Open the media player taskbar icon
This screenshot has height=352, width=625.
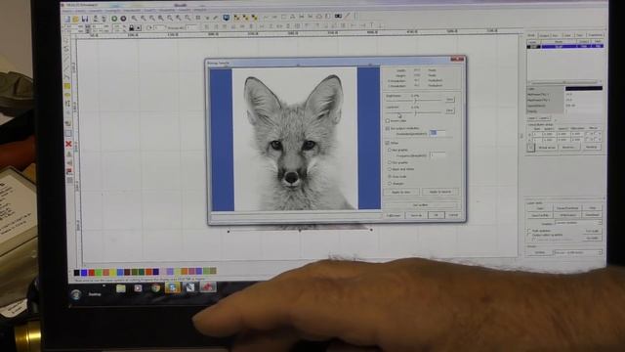click(138, 288)
